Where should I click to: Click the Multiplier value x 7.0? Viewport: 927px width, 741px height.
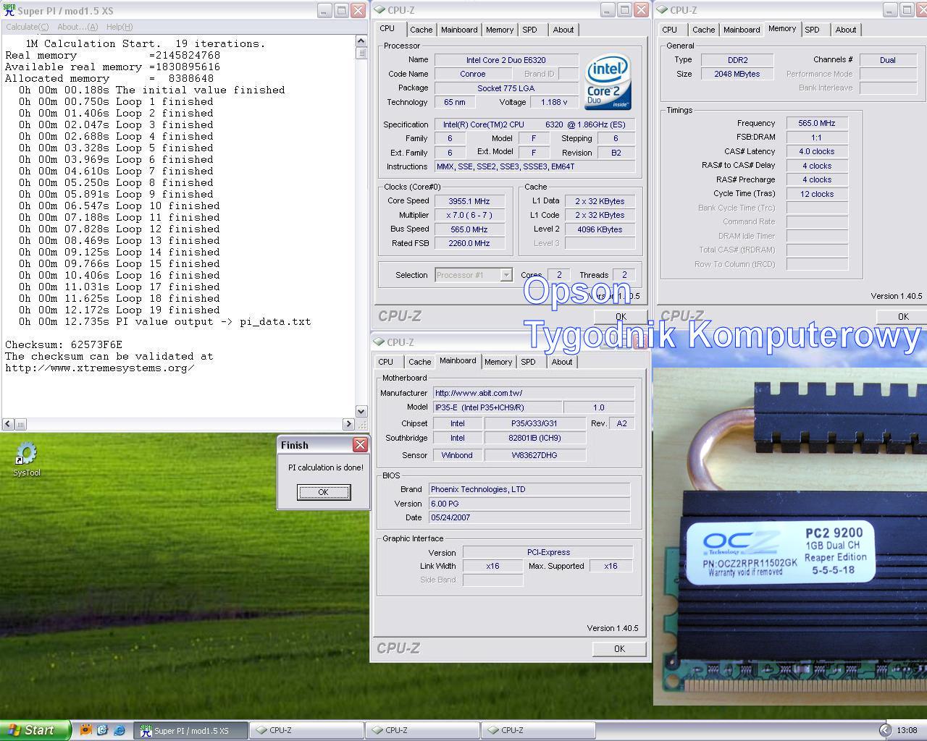click(469, 215)
